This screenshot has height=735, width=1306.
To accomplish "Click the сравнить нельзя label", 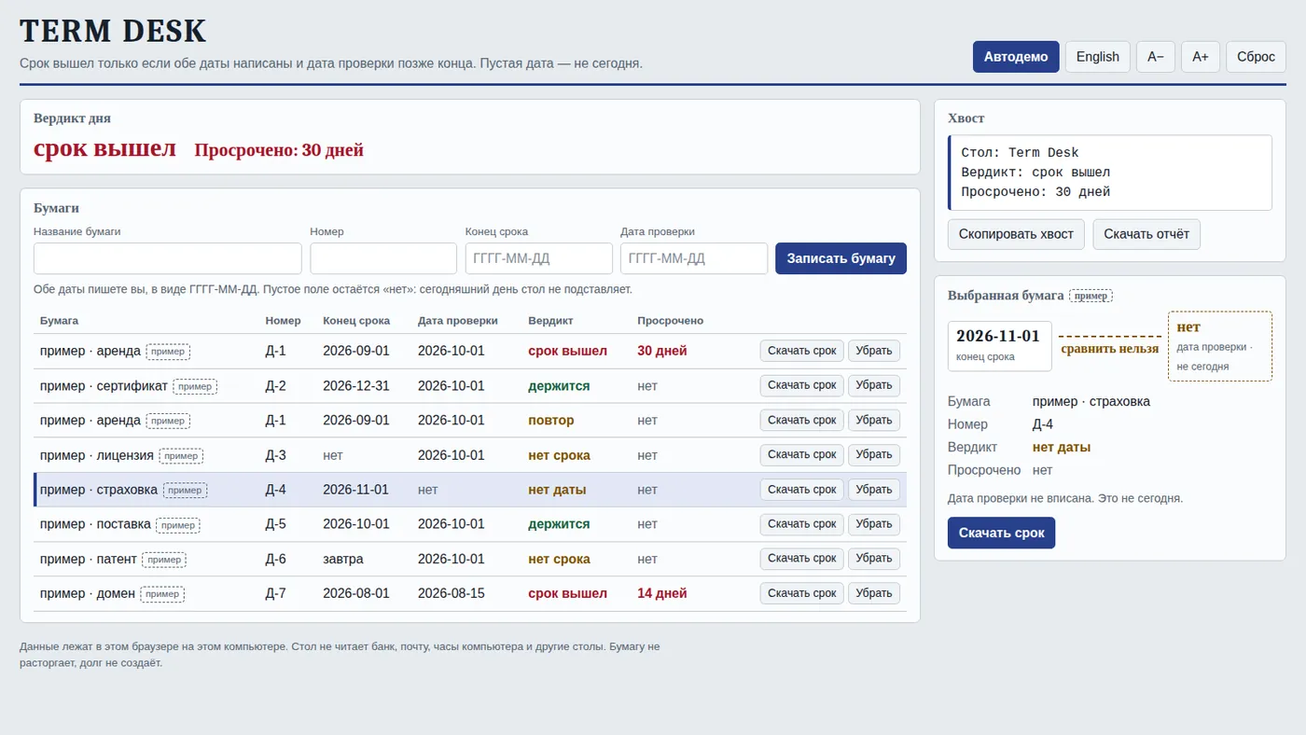I will [1109, 349].
